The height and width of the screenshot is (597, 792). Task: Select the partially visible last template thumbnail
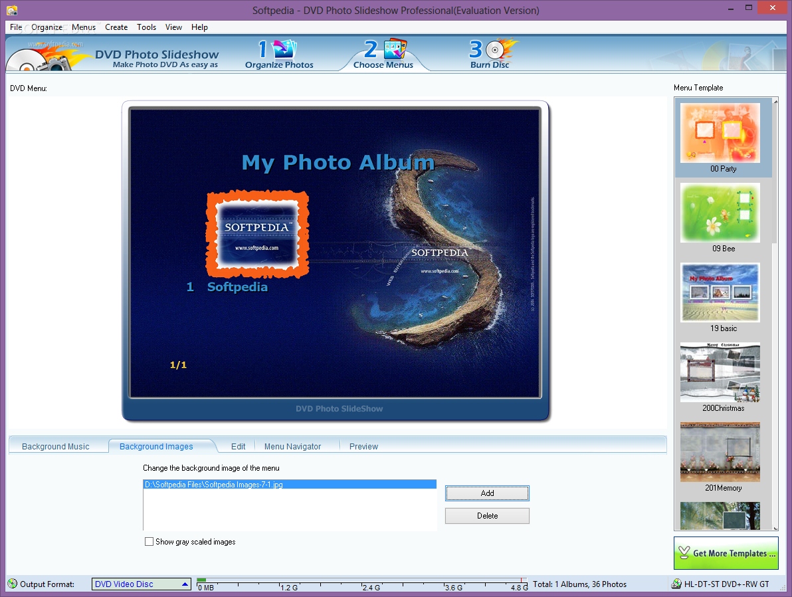click(x=720, y=516)
